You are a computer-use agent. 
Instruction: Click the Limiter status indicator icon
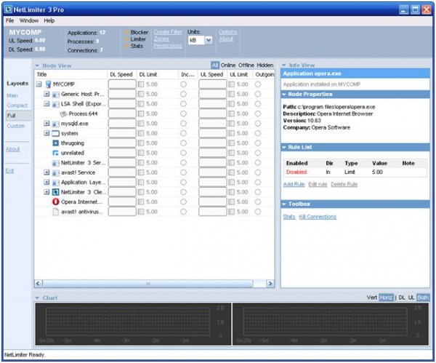click(x=126, y=39)
